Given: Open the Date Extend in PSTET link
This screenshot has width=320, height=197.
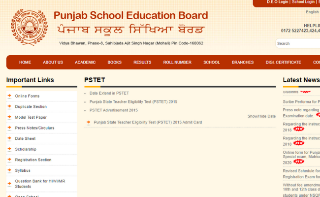Looking at the screenshot, I should 109,93.
